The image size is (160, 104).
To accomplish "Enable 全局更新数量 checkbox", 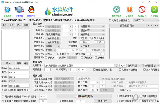I will (x=58, y=101).
